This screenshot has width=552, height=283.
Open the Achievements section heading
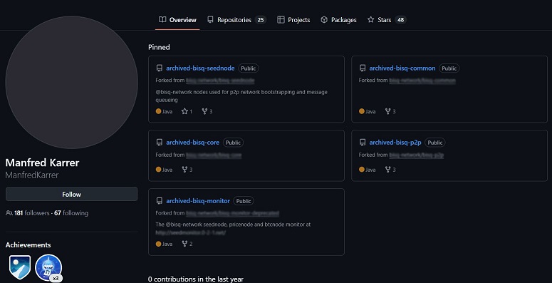[28, 245]
